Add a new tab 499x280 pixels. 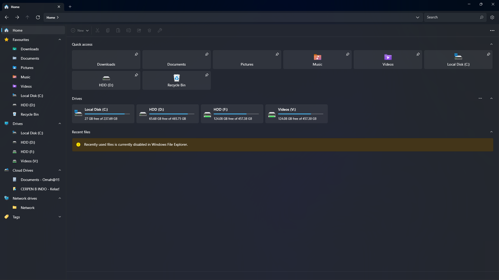(x=70, y=7)
